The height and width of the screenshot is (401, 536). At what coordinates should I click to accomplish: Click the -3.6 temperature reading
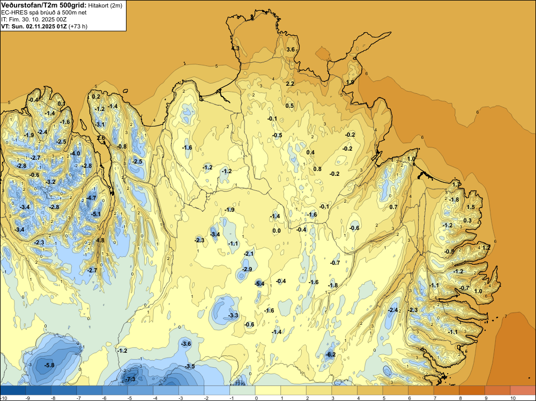pos(187,344)
